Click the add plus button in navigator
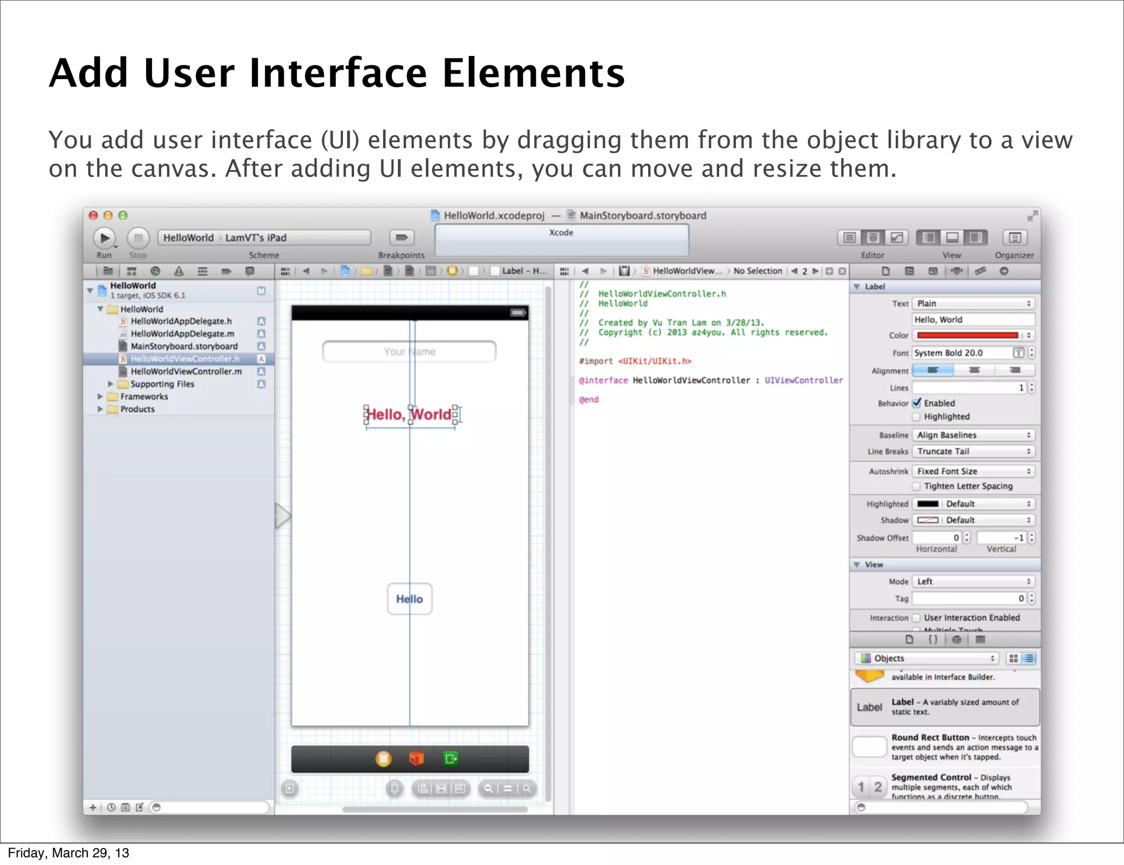The height and width of the screenshot is (865, 1124). pyautogui.click(x=93, y=807)
